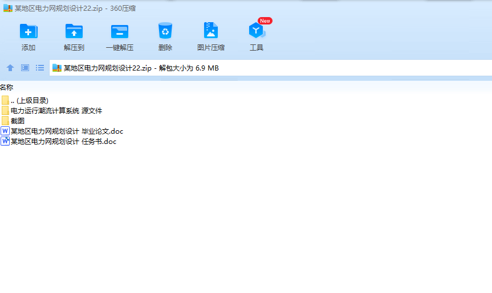The height and width of the screenshot is (293, 492).
Task: Select the 电力运行潮流计算系统 源文件 folder
Action: [52, 111]
